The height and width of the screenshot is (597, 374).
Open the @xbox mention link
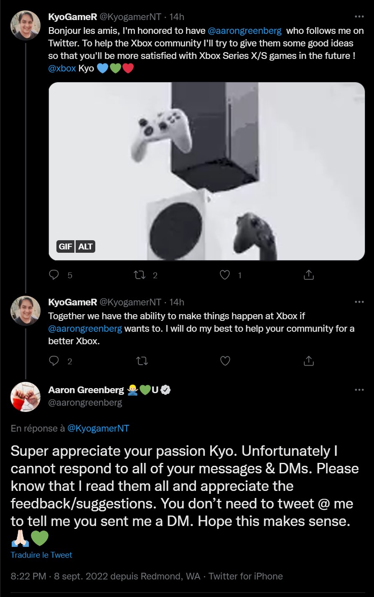pyautogui.click(x=62, y=68)
